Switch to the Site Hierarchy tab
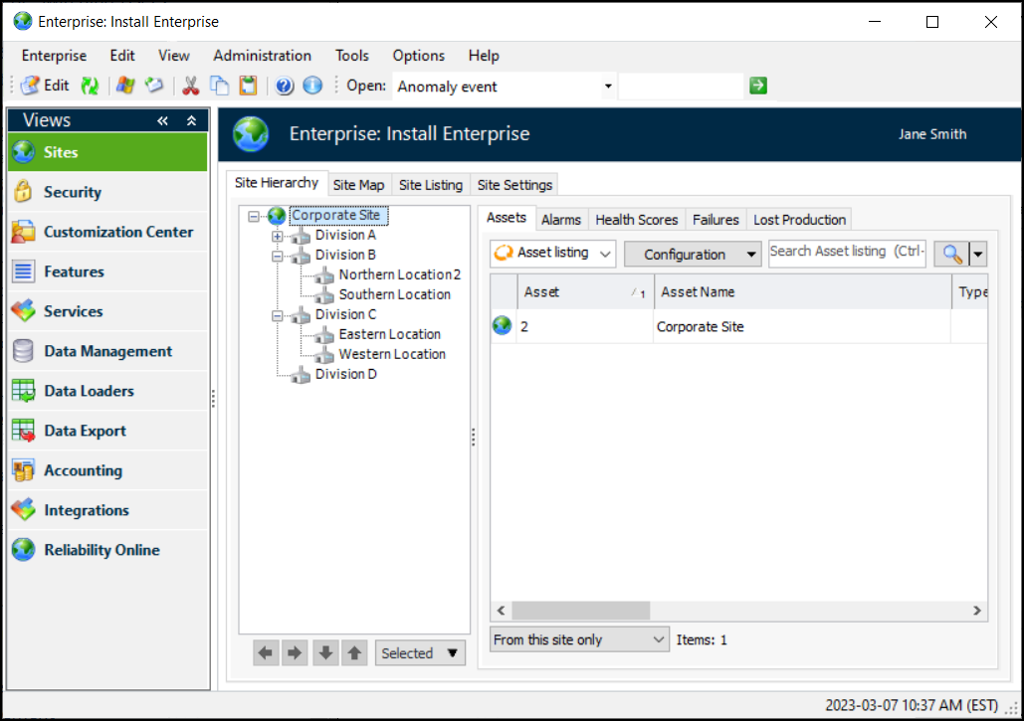The width and height of the screenshot is (1024, 721). point(277,183)
